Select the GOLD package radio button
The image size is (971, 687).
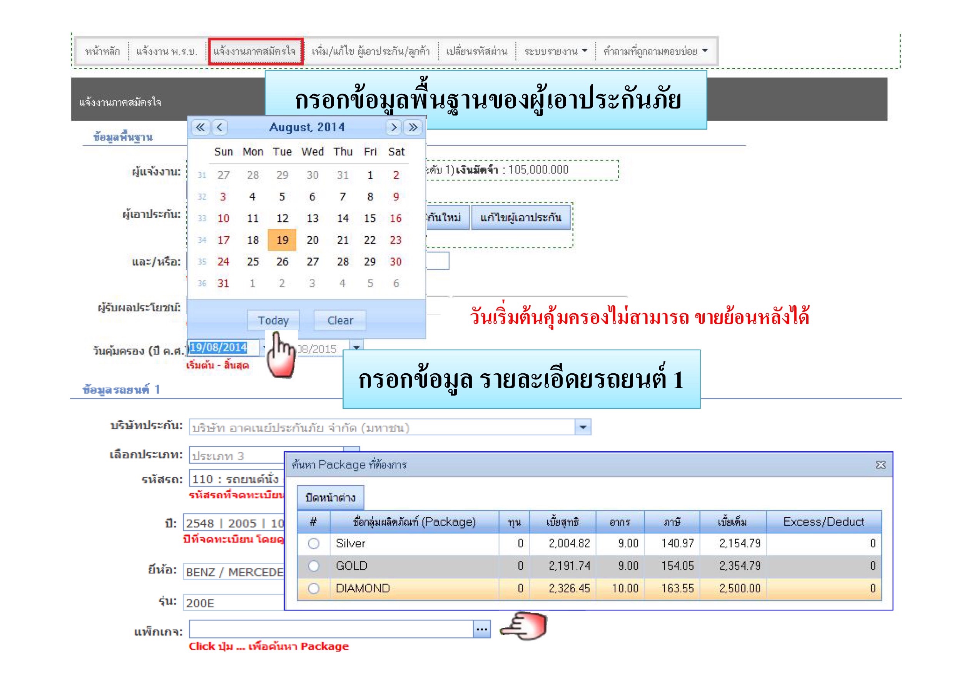tap(313, 566)
